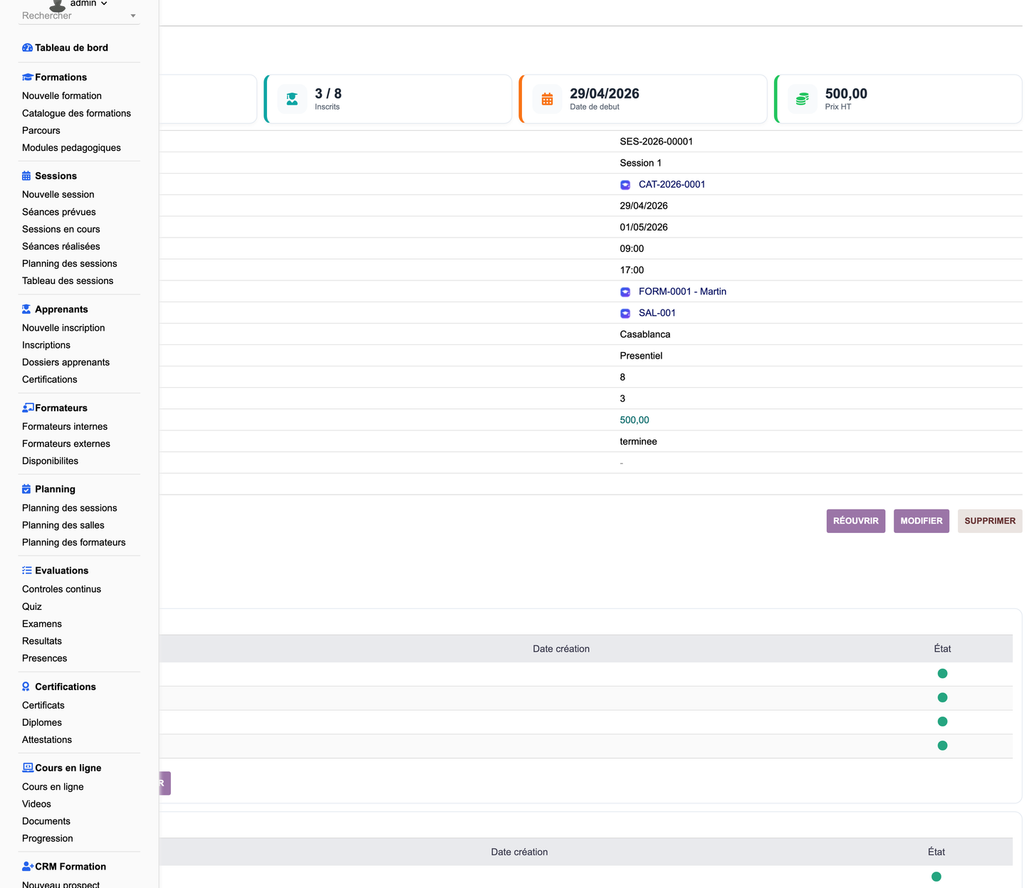Click the admin user avatar icon
This screenshot has width=1029, height=888.
tap(58, 5)
